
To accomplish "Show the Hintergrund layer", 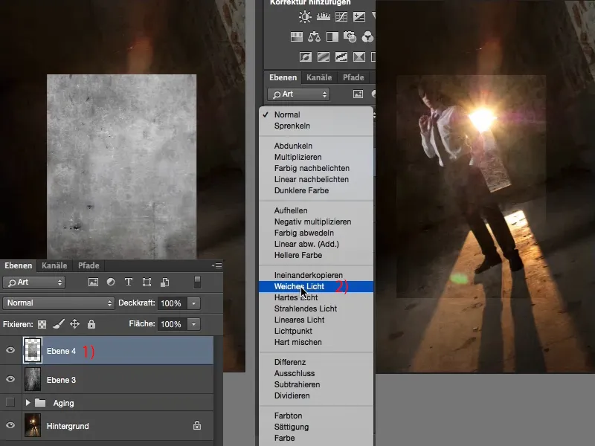I will point(11,425).
